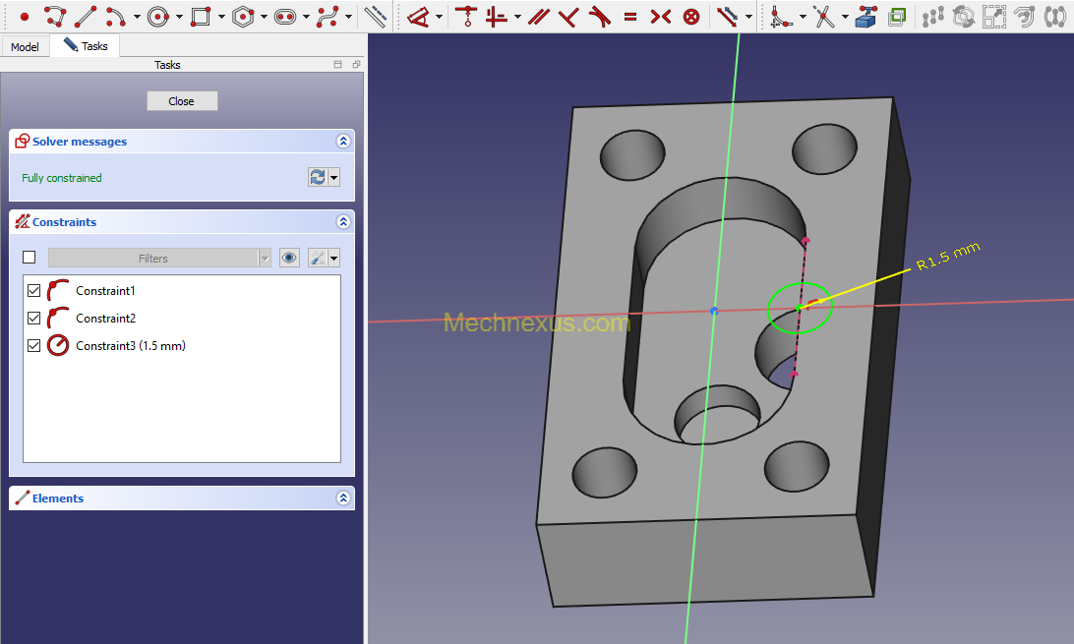Apply the symmetric constraint tool
The width and height of the screenshot is (1074, 644).
pos(661,17)
